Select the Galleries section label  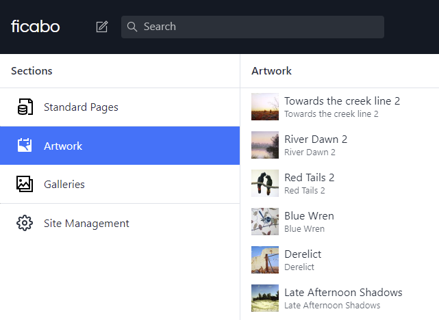coord(64,185)
